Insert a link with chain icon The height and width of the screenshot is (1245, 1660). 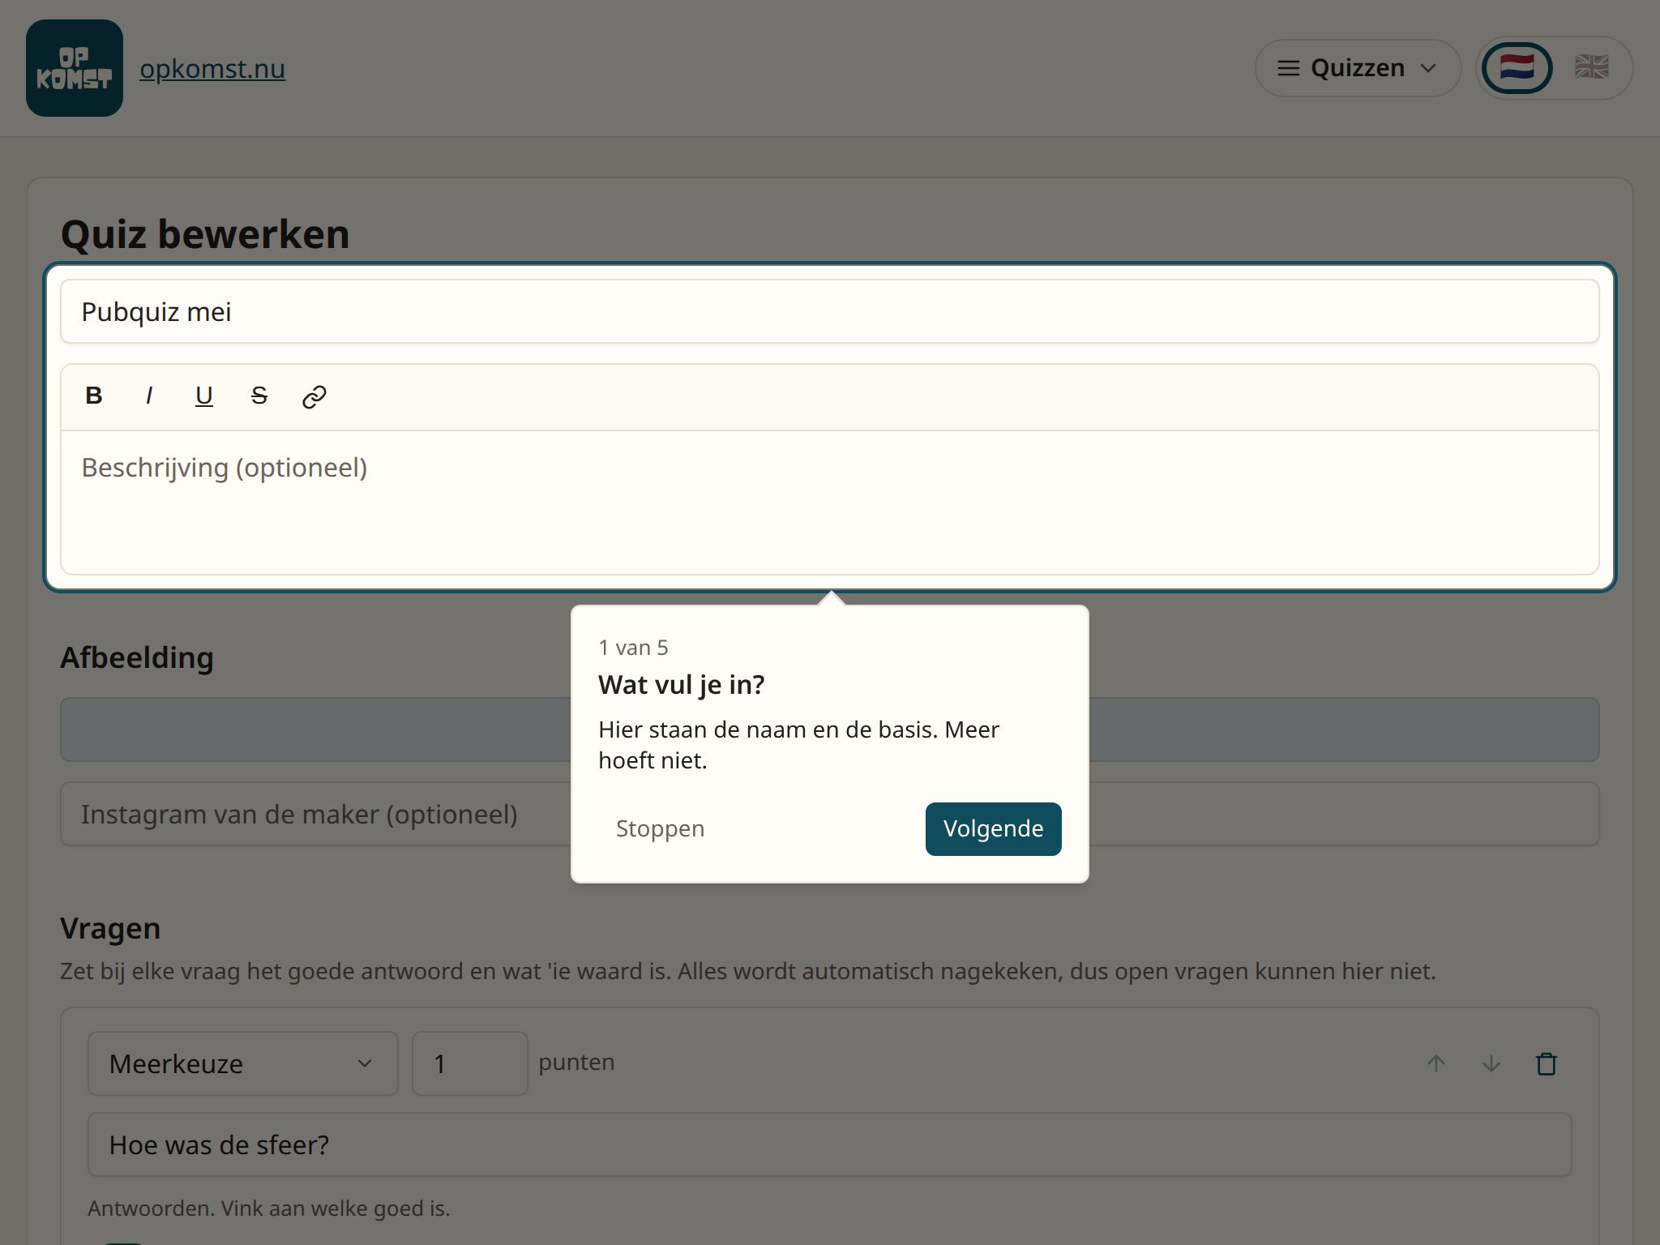(314, 396)
